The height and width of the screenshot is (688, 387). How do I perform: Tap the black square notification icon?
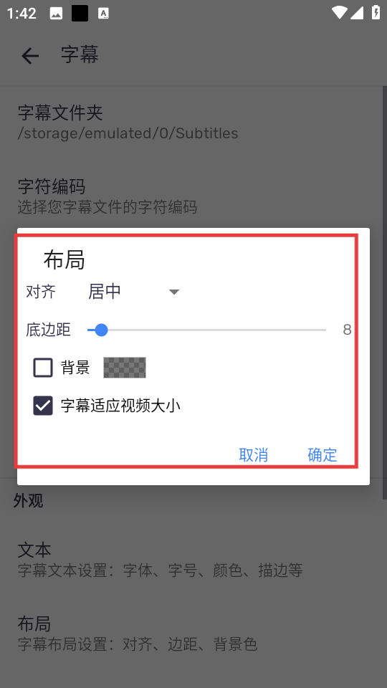[80, 14]
